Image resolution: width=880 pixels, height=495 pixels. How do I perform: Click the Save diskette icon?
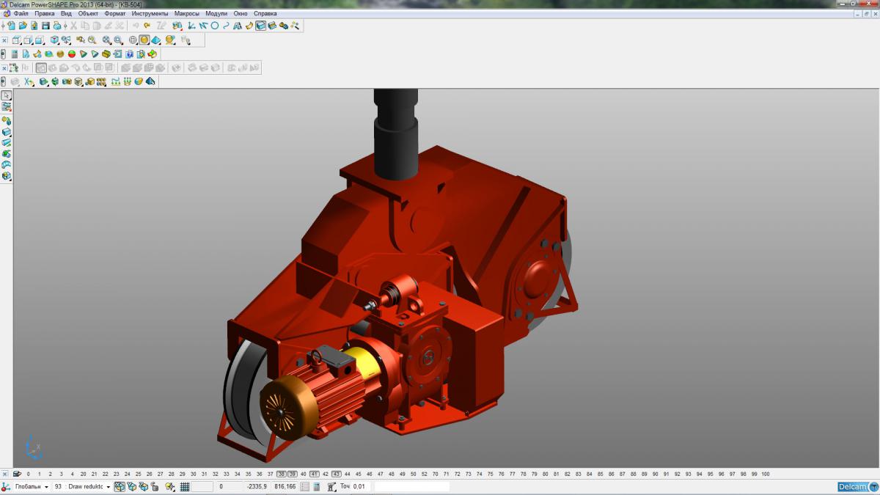pyautogui.click(x=45, y=25)
